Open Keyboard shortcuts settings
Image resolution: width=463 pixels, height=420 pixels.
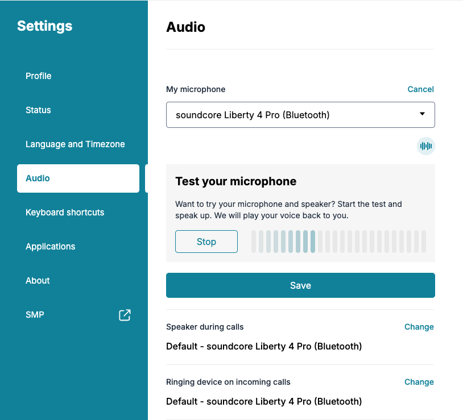click(x=65, y=213)
